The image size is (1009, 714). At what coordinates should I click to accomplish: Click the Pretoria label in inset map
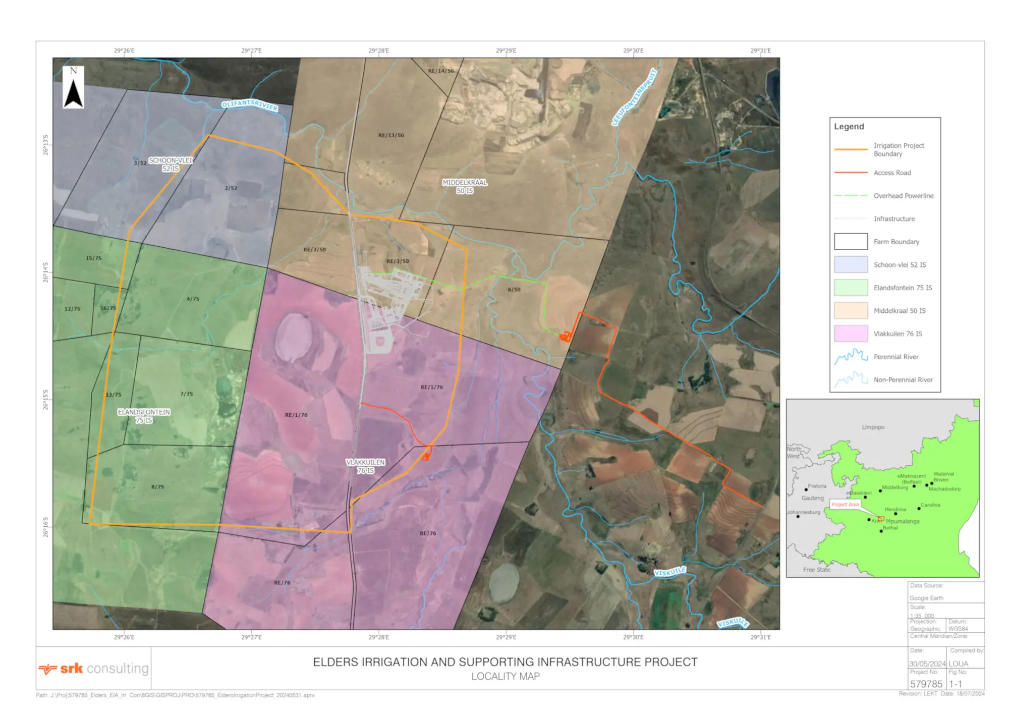pos(817,486)
